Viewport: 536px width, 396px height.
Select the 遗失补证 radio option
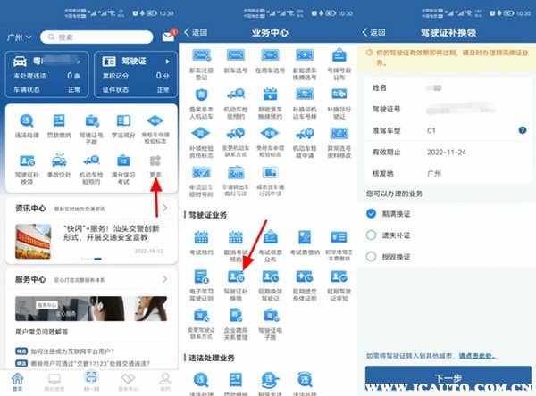pos(372,235)
